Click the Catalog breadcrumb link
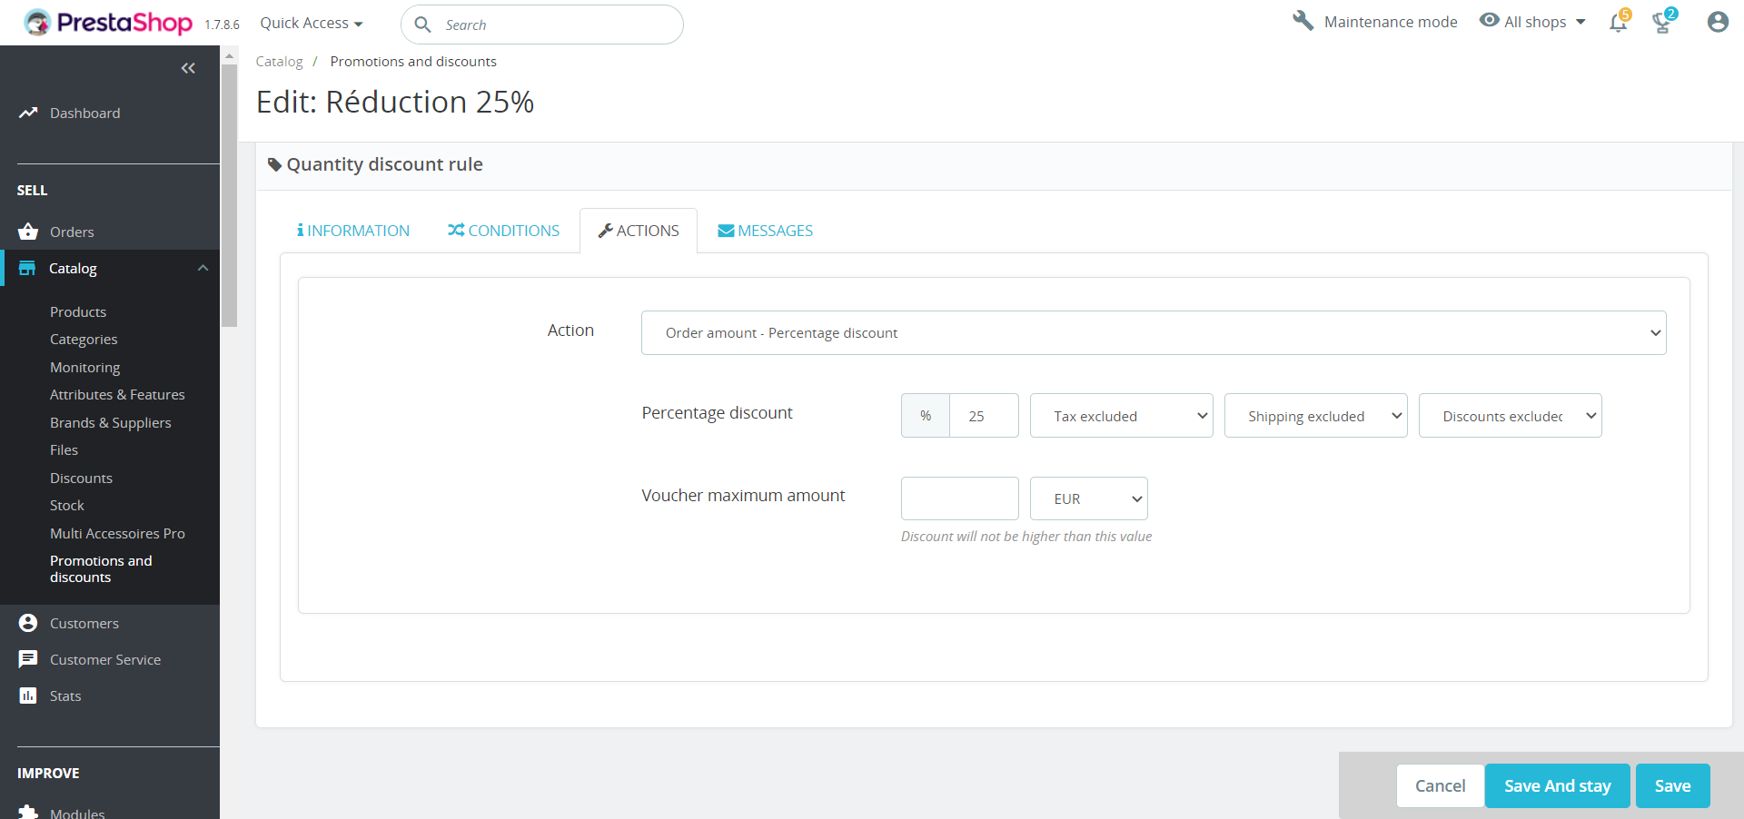 point(279,62)
